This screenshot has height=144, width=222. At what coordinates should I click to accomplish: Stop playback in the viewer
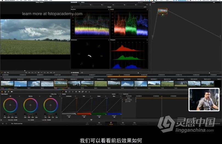click(x=38, y=73)
